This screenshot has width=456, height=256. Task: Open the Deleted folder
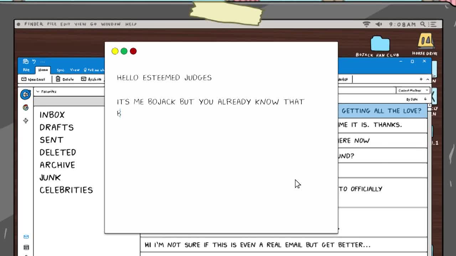[58, 152]
